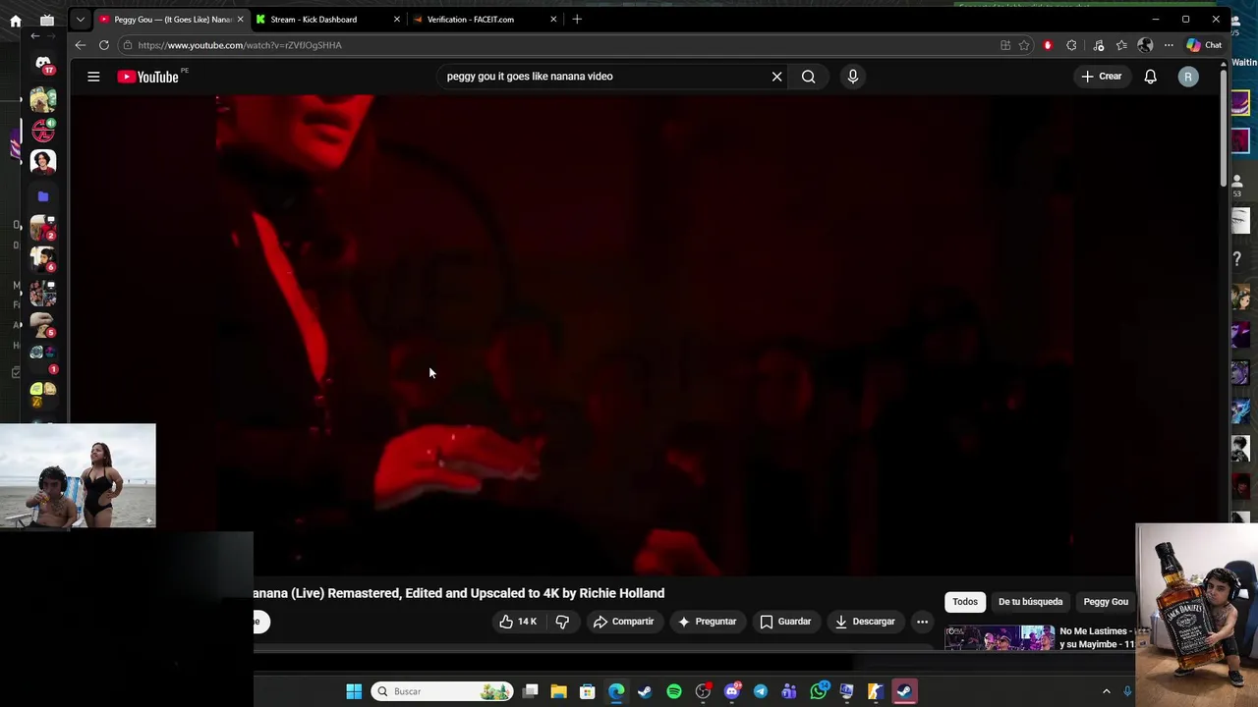This screenshot has height=707, width=1258.
Task: Open the Preguntar AI button
Action: [x=707, y=622]
